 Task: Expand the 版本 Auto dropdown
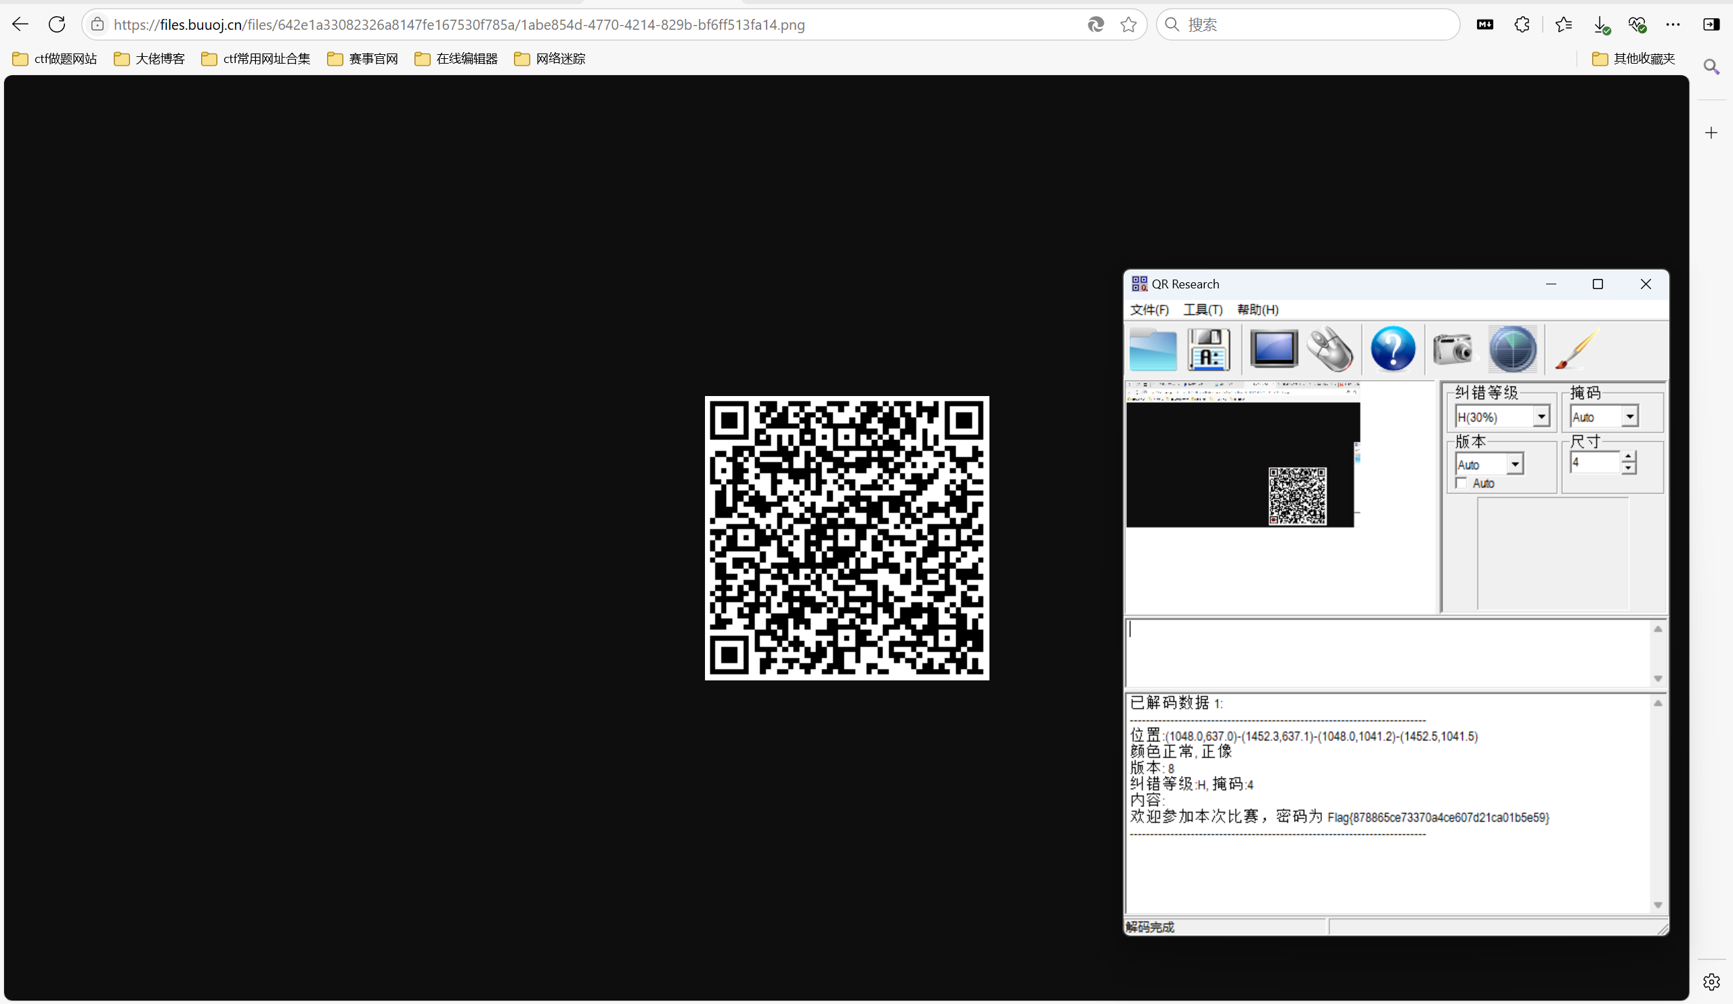[x=1515, y=464]
